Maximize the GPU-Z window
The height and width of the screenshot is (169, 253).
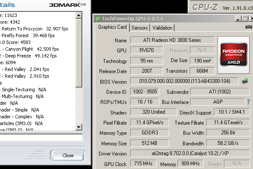245,19
